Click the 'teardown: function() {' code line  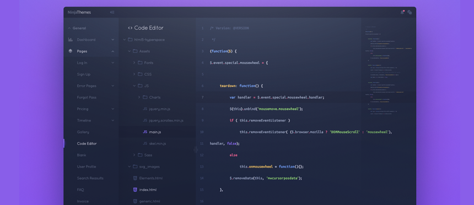point(241,86)
